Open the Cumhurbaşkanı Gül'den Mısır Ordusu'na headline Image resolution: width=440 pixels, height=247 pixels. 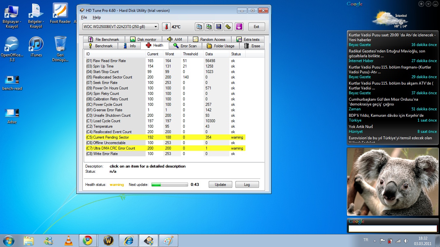coord(383,102)
